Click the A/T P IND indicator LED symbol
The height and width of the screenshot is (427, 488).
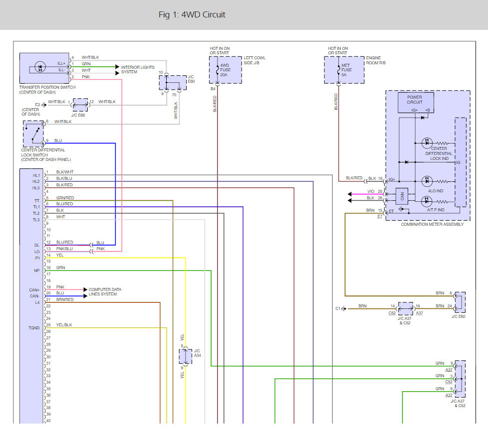[427, 201]
